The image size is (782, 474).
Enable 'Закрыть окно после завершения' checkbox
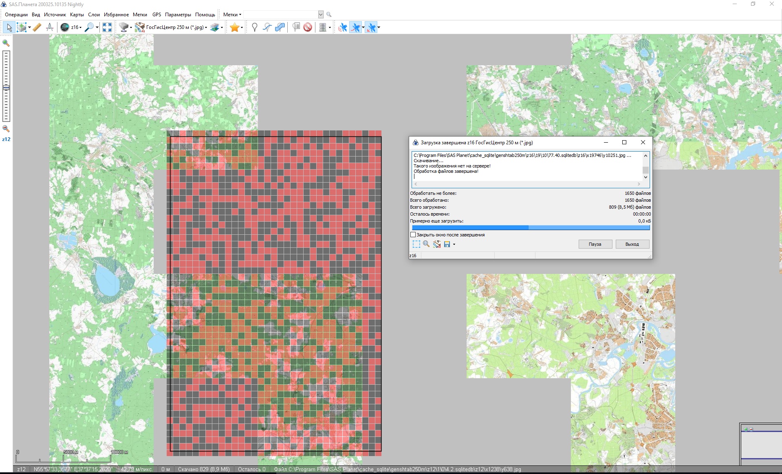click(413, 235)
